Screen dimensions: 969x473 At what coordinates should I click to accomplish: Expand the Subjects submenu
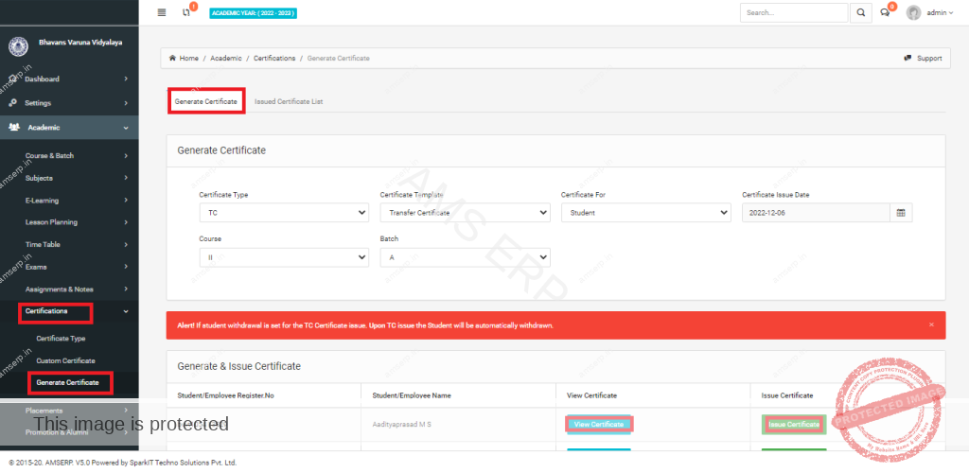tap(69, 178)
